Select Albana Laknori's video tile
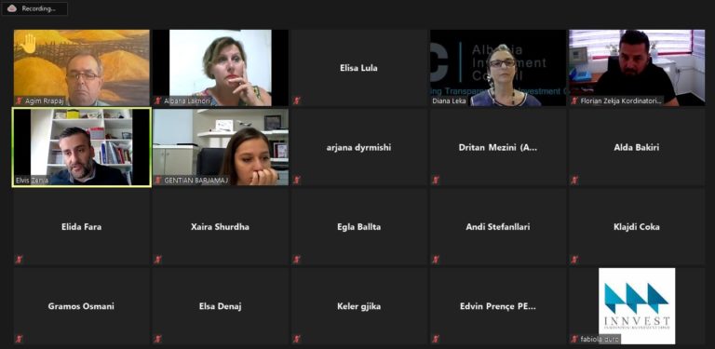Image resolution: width=715 pixels, height=349 pixels. click(x=221, y=68)
